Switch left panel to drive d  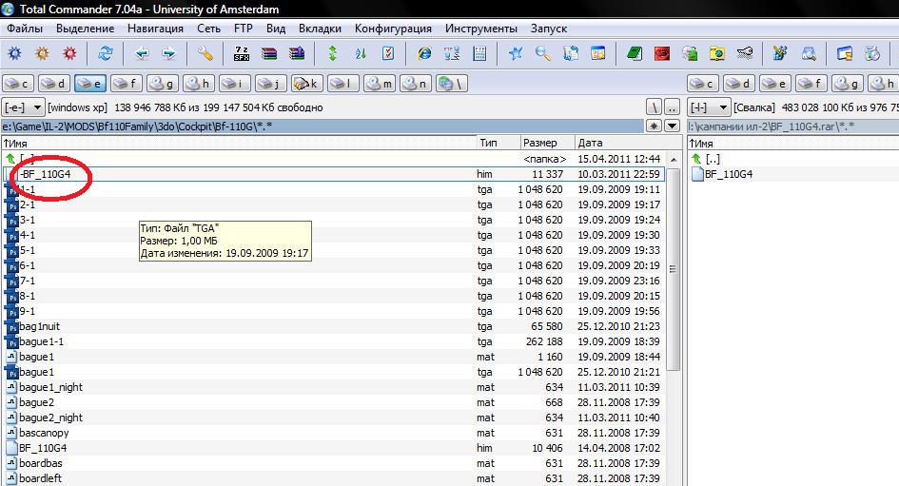click(54, 84)
